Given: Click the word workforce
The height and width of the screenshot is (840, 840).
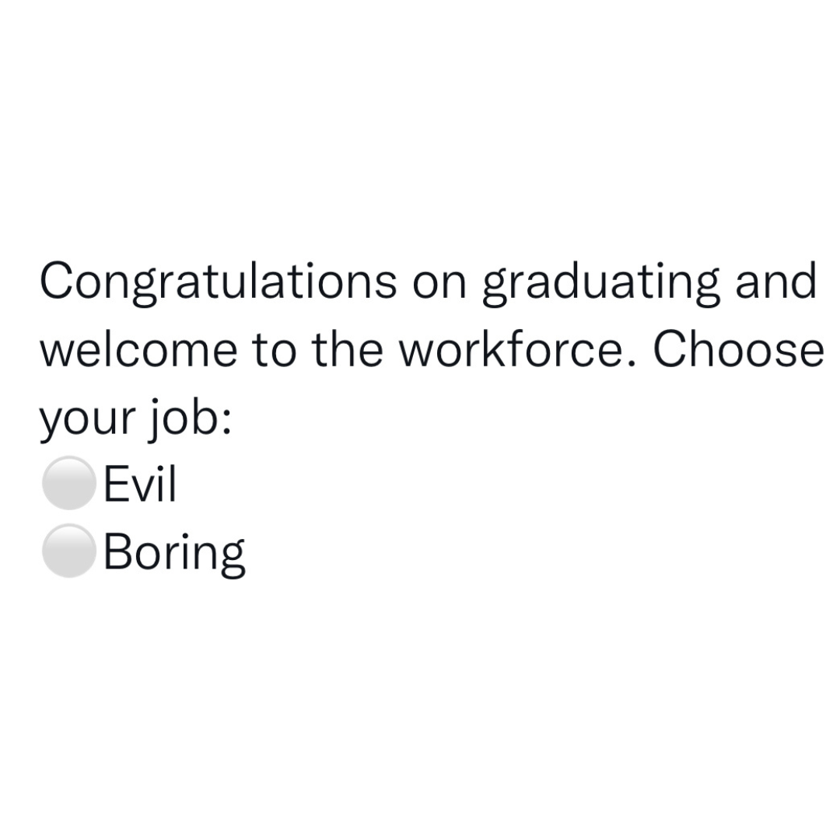Looking at the screenshot, I should [510, 349].
